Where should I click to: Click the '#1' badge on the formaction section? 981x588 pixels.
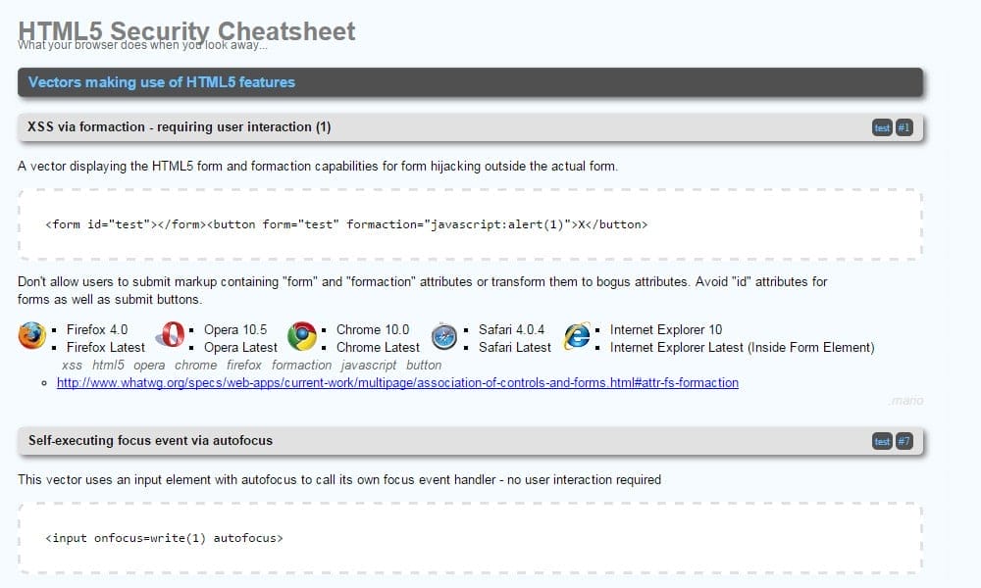click(904, 126)
